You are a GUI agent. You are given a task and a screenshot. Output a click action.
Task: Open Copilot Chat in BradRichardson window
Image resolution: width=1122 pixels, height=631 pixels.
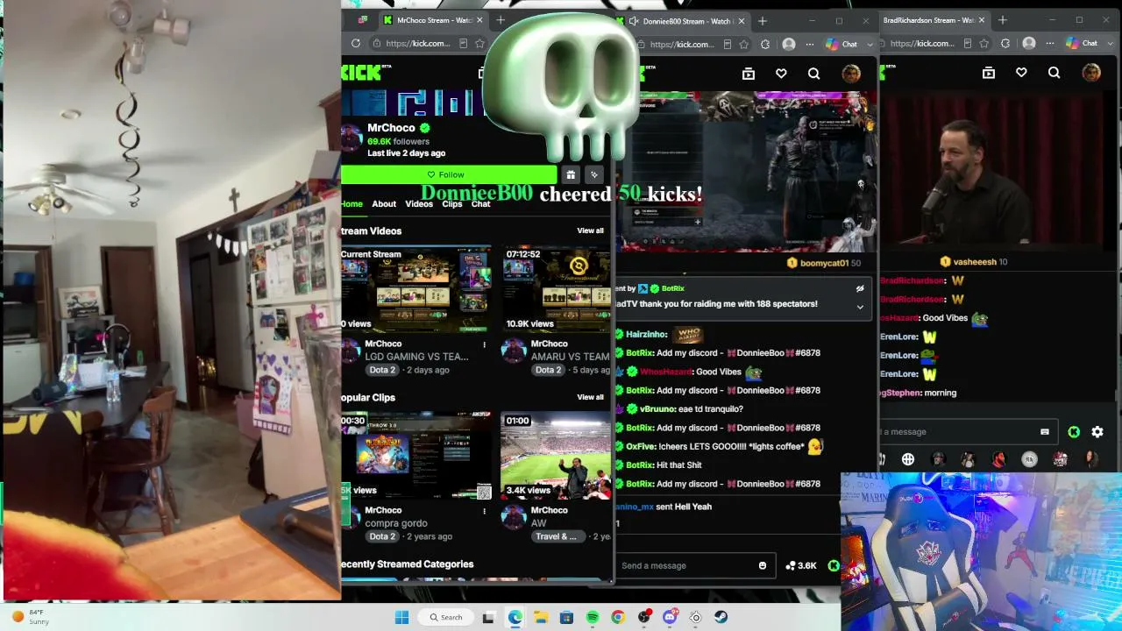pos(1083,43)
